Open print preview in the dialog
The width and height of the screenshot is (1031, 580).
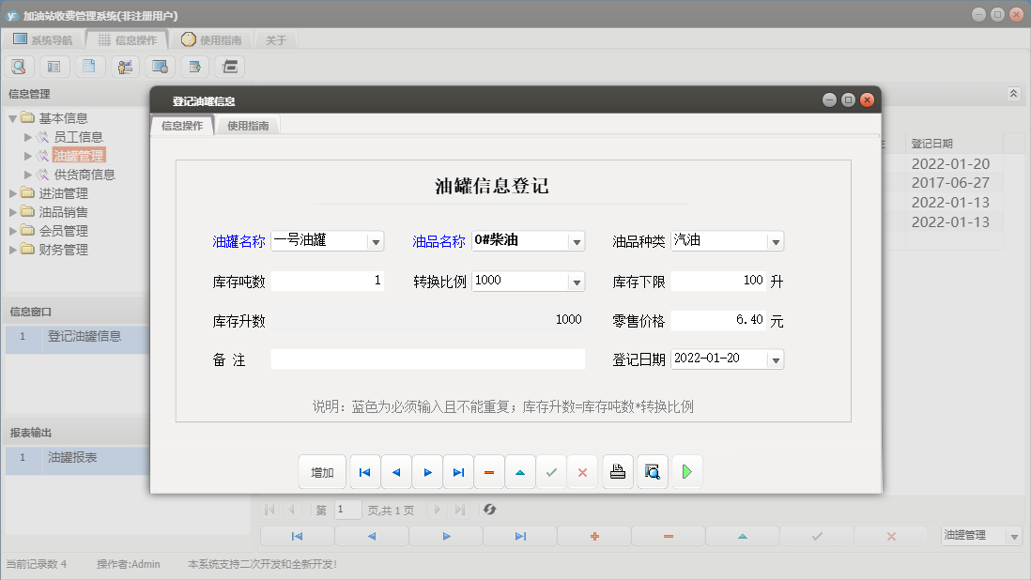click(650, 471)
